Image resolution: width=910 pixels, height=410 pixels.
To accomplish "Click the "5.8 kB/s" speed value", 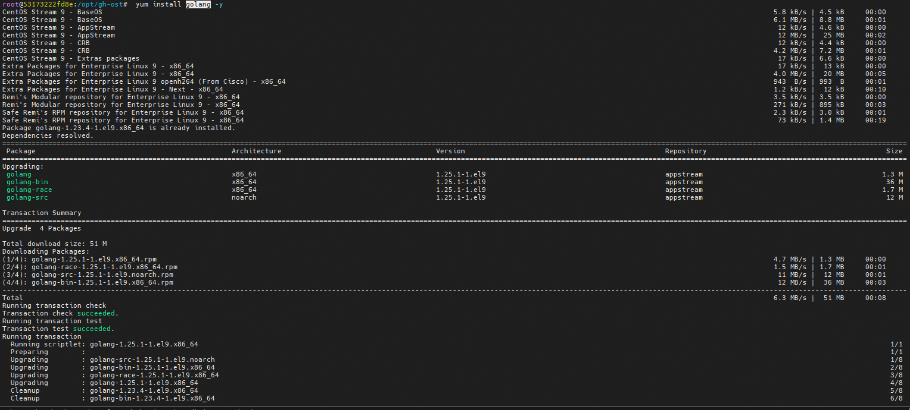I will click(x=790, y=12).
